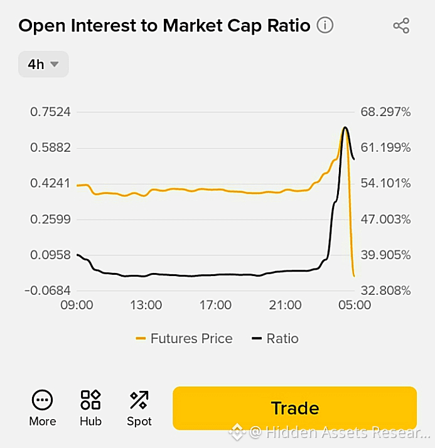Click the yellow Trade button
The width and height of the screenshot is (435, 448).
click(x=294, y=408)
